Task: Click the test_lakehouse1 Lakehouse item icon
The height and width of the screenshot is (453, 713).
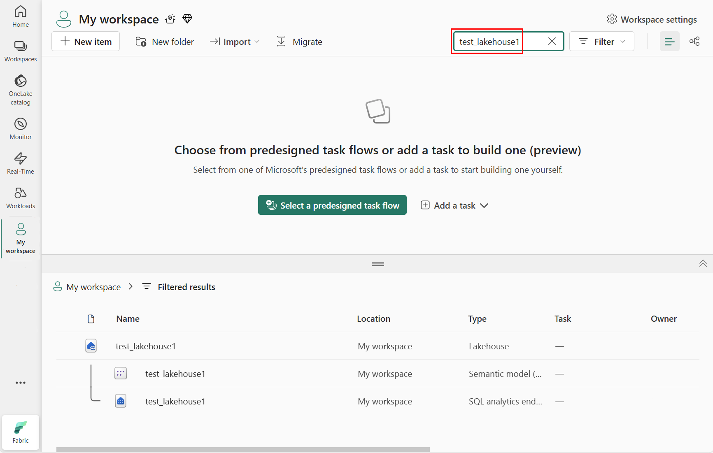Action: 91,346
